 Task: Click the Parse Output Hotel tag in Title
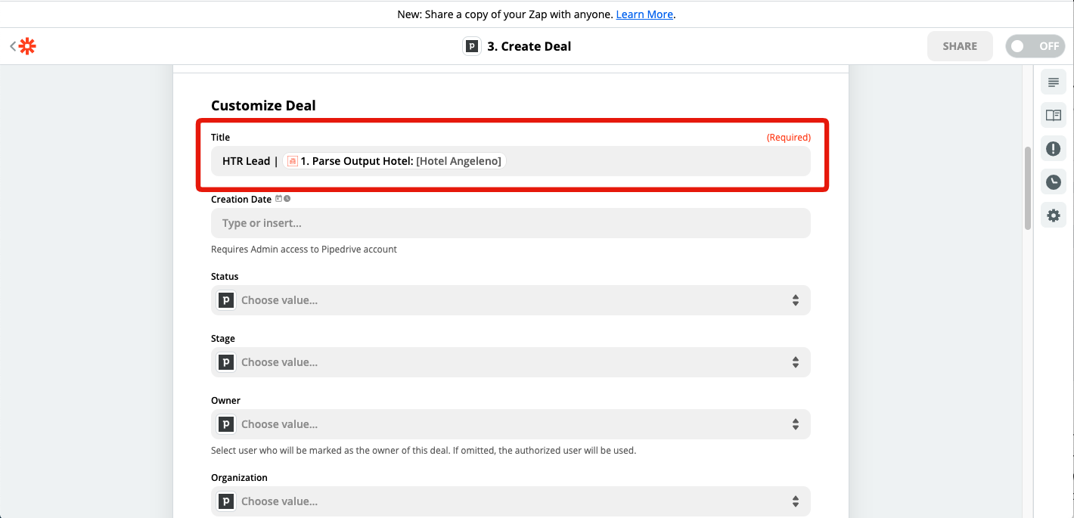pos(393,161)
